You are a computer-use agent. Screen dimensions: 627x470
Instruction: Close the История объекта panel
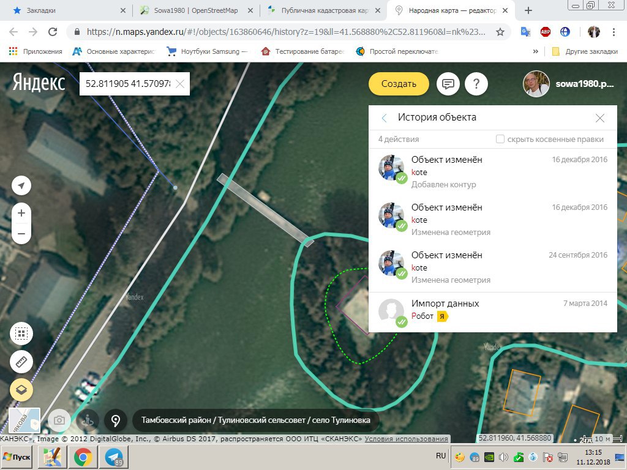point(600,118)
